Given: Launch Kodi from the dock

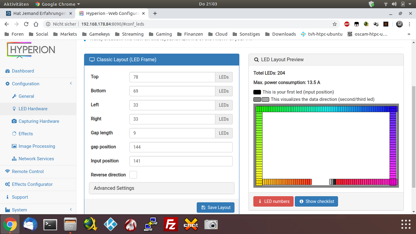Looking at the screenshot, I should coord(111,225).
